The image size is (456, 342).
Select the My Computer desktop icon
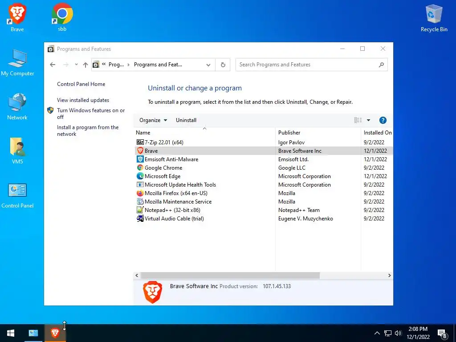[x=17, y=62]
